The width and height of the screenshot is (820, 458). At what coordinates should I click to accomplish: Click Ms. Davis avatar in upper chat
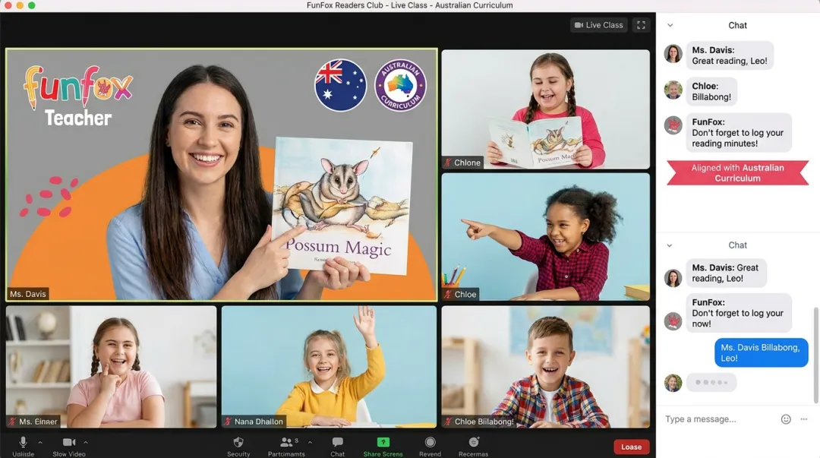coord(673,54)
